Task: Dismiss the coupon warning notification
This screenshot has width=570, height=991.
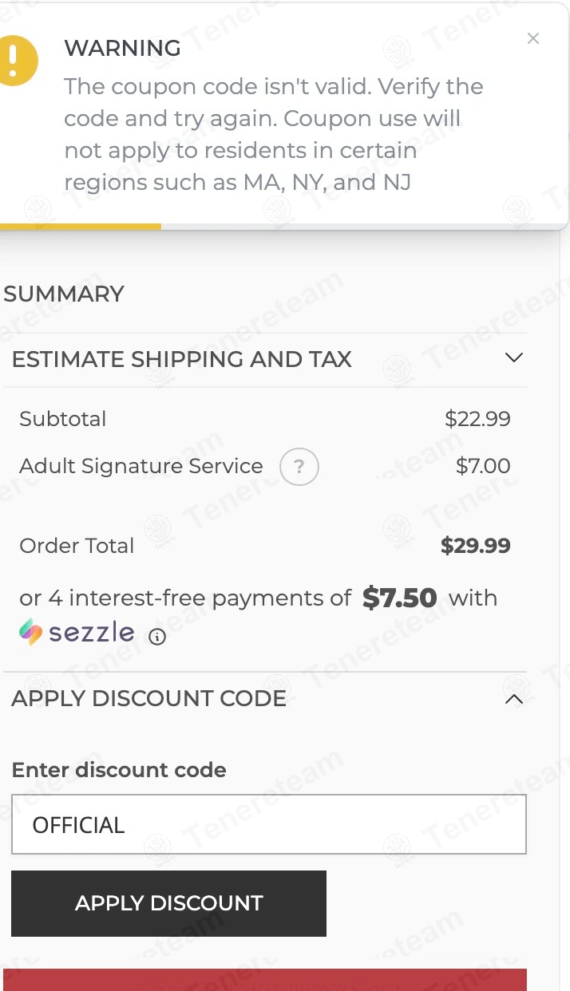Action: (x=533, y=38)
